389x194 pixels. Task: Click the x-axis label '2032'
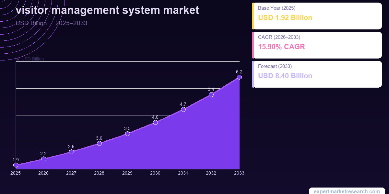211,173
